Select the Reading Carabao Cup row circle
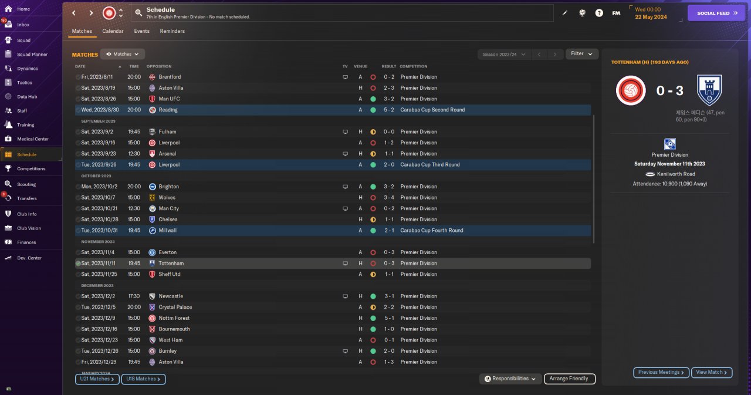Screen dimensions: 751x395 (x=78, y=110)
